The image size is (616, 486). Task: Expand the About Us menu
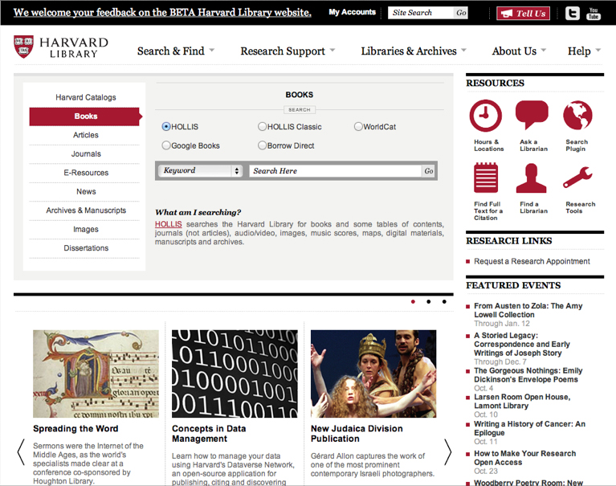pos(519,51)
